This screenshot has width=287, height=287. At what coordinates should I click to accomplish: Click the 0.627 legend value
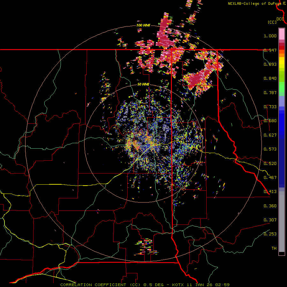[270, 135]
